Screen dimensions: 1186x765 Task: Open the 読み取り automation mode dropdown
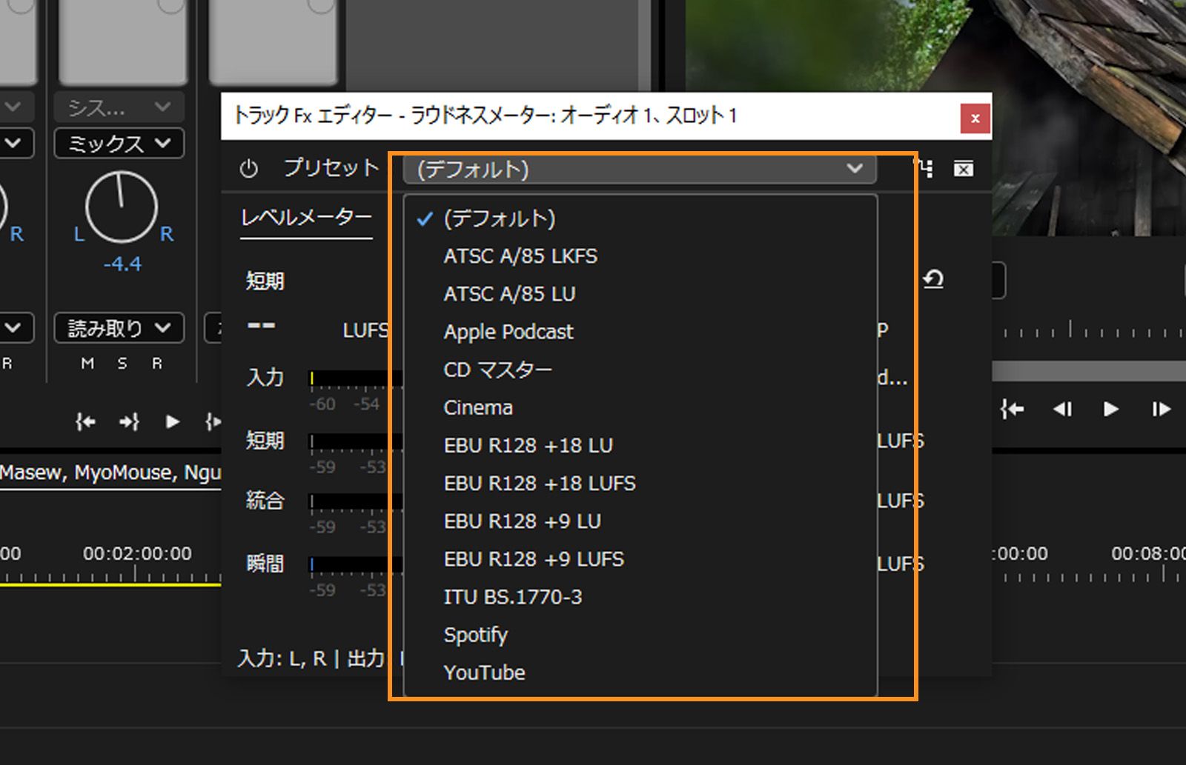119,328
